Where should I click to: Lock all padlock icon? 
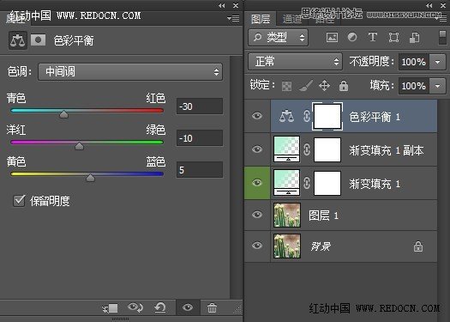click(x=344, y=86)
